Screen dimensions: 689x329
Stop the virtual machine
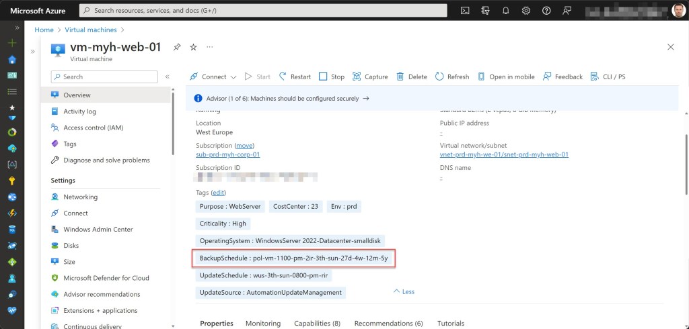coord(332,77)
